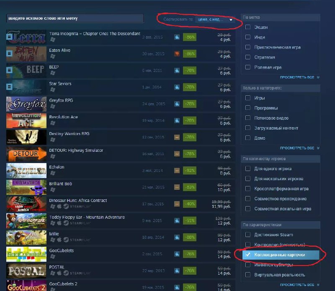Check the Демо category checkbox
This screenshot has width=335, height=291.
point(248,138)
